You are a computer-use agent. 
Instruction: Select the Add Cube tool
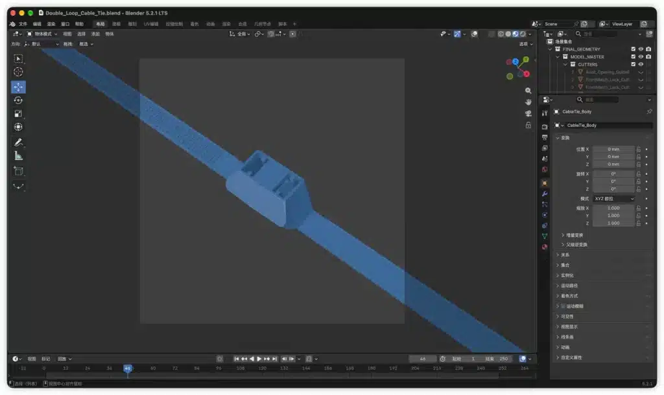coord(18,171)
